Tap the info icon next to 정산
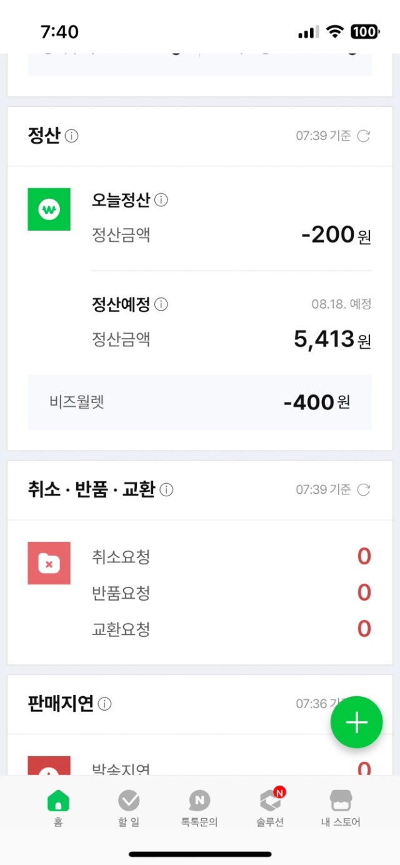This screenshot has width=400, height=865. click(x=72, y=136)
